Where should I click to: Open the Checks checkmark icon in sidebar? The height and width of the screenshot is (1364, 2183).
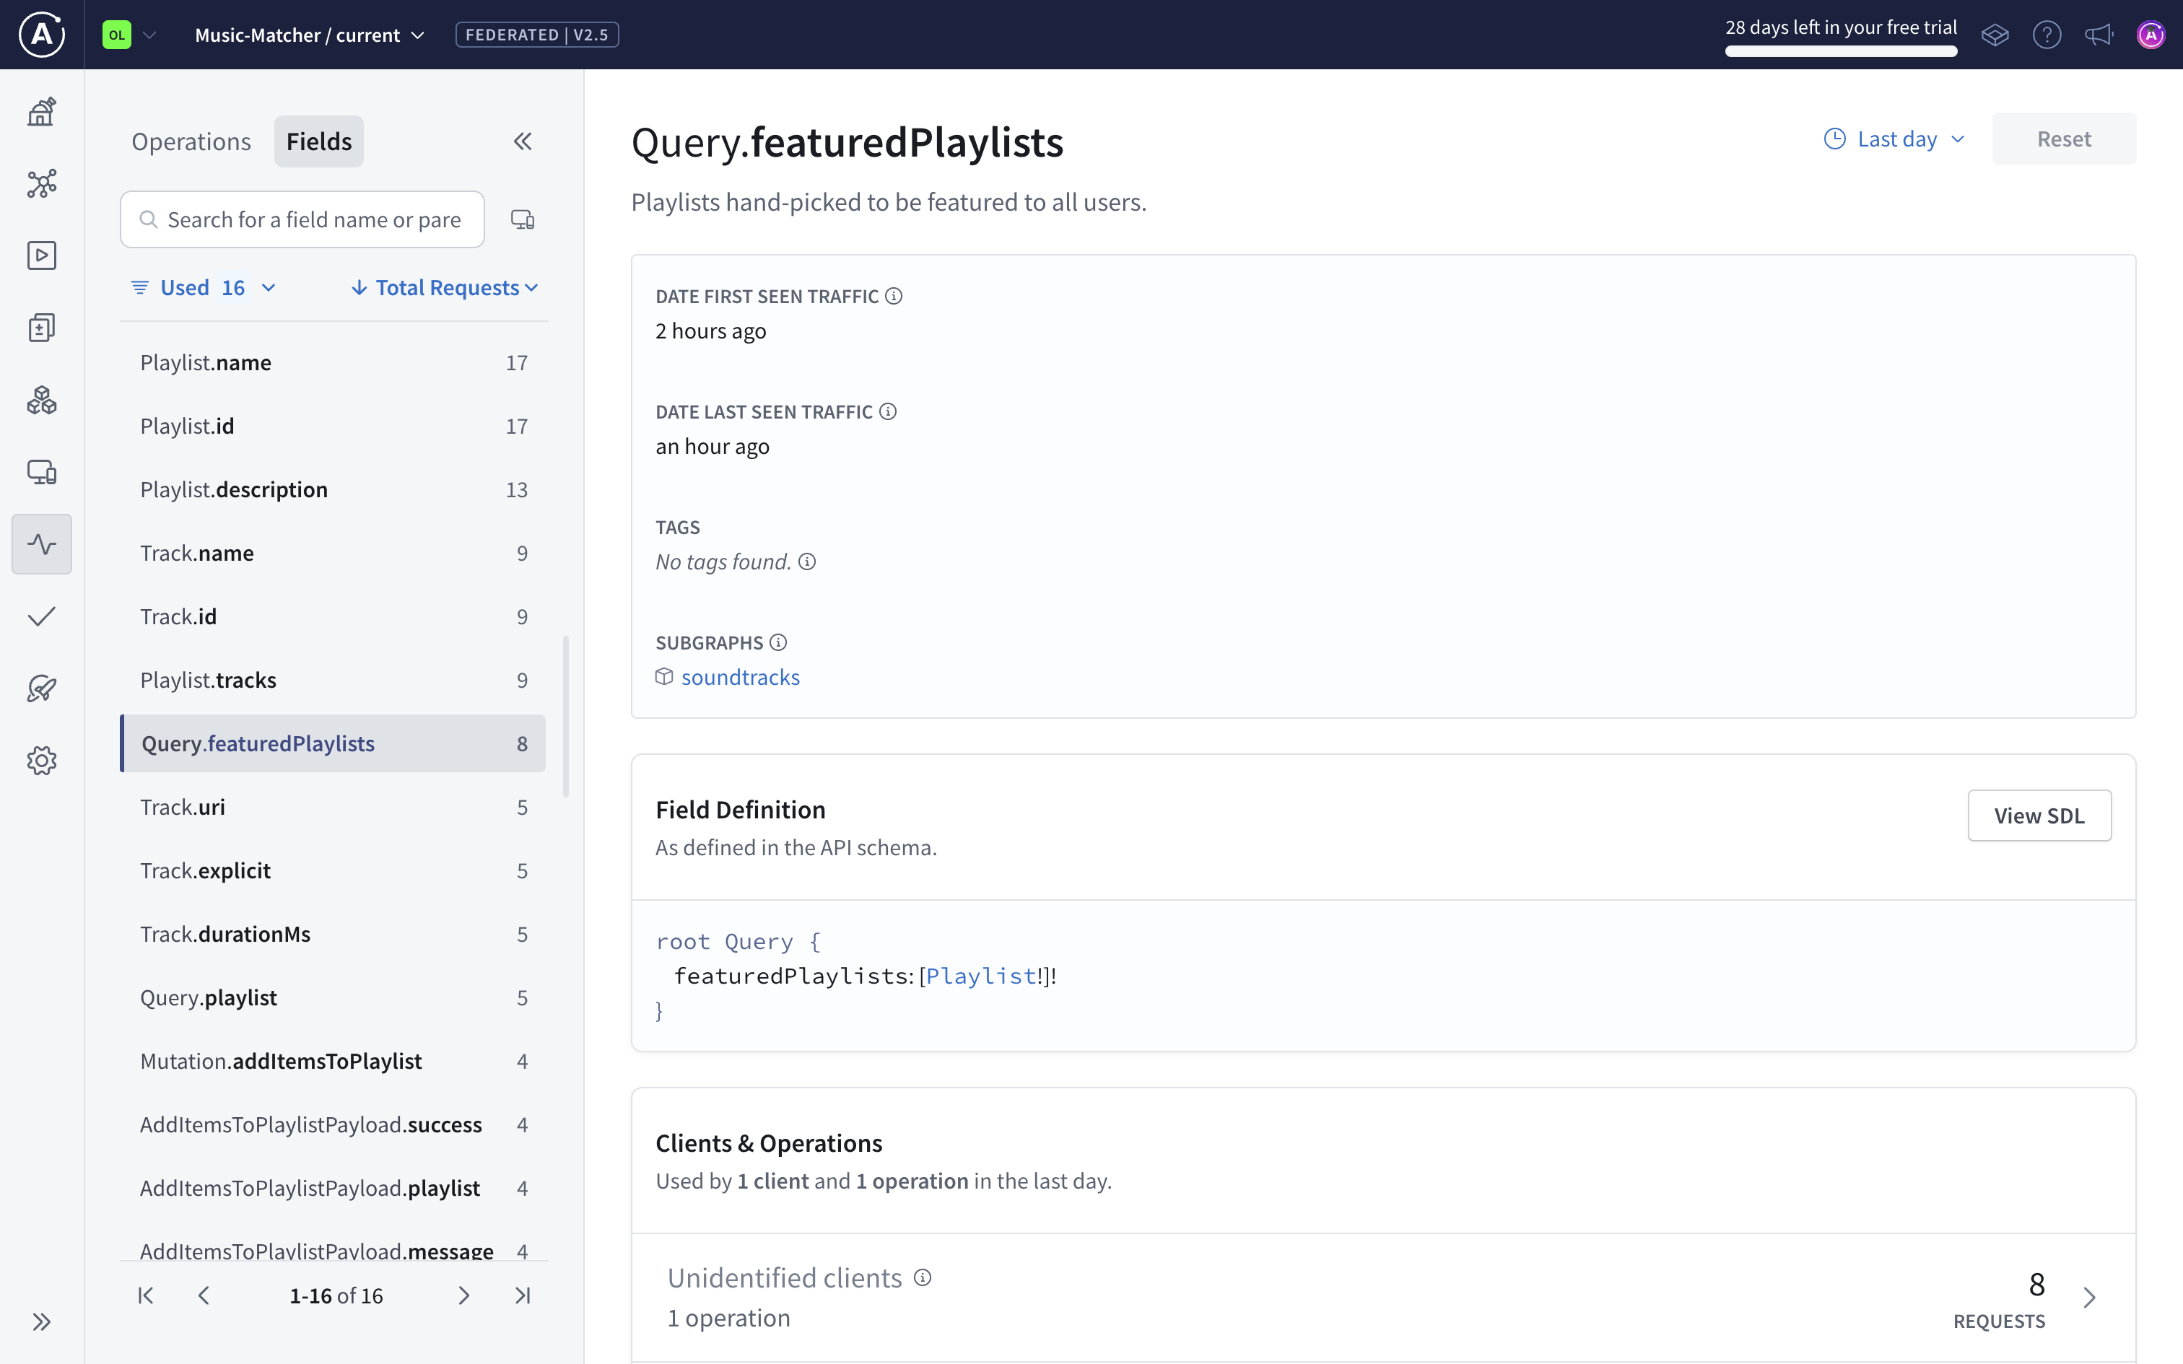click(41, 616)
